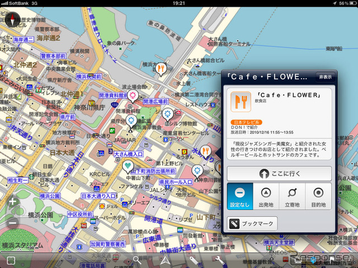Tap the fullscreen frame icon in the bottom toolbar
358x268 pixels.
(11, 261)
